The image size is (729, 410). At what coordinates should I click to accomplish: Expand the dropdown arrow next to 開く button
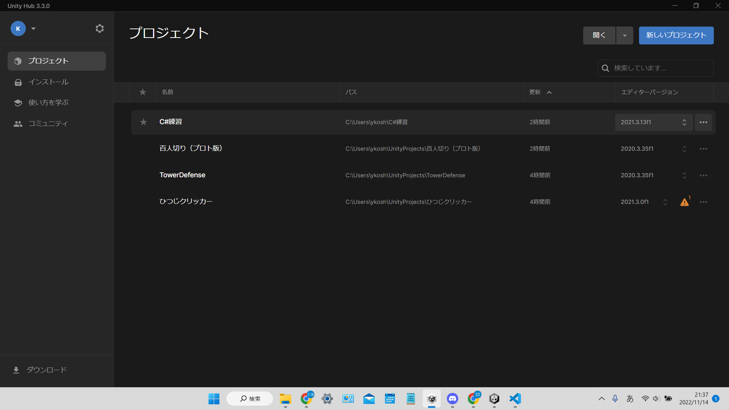click(624, 35)
